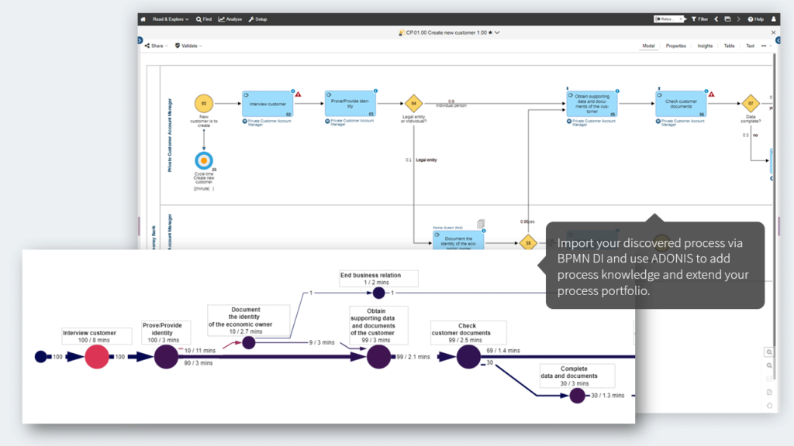The width and height of the screenshot is (794, 446).
Task: Collapse the left side panel arrow
Action: coord(140,40)
